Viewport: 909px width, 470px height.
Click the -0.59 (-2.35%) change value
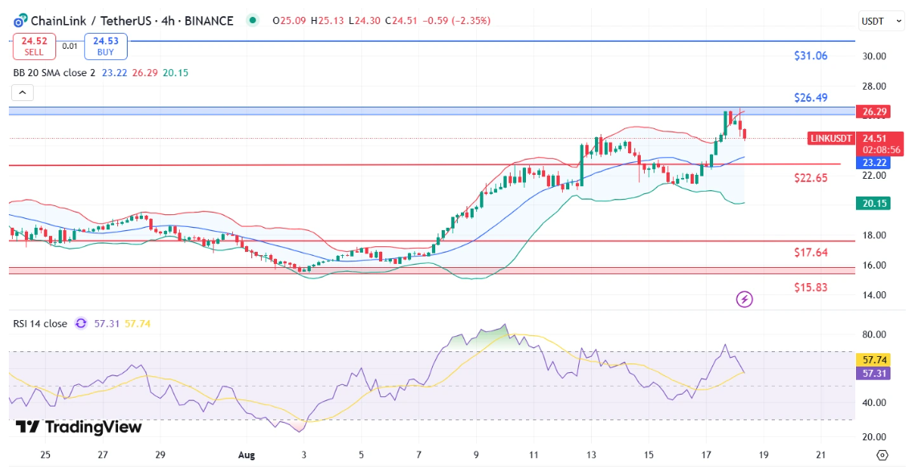[455, 21]
